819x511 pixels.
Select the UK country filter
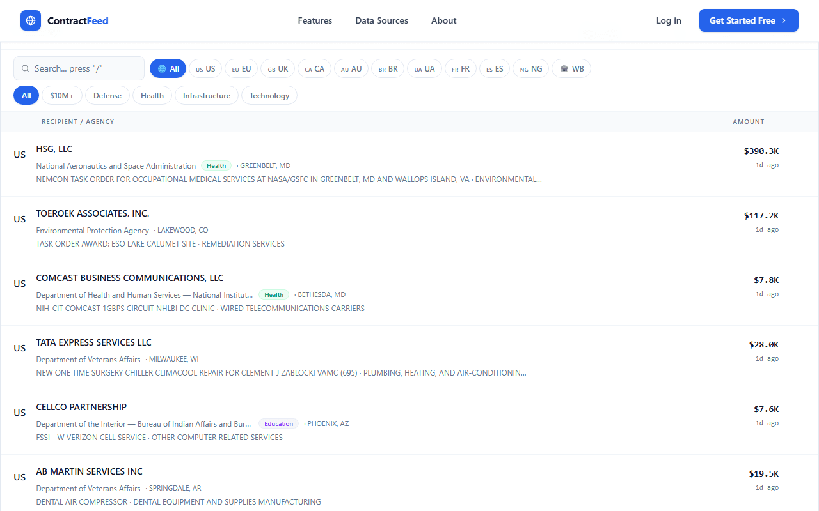[278, 68]
